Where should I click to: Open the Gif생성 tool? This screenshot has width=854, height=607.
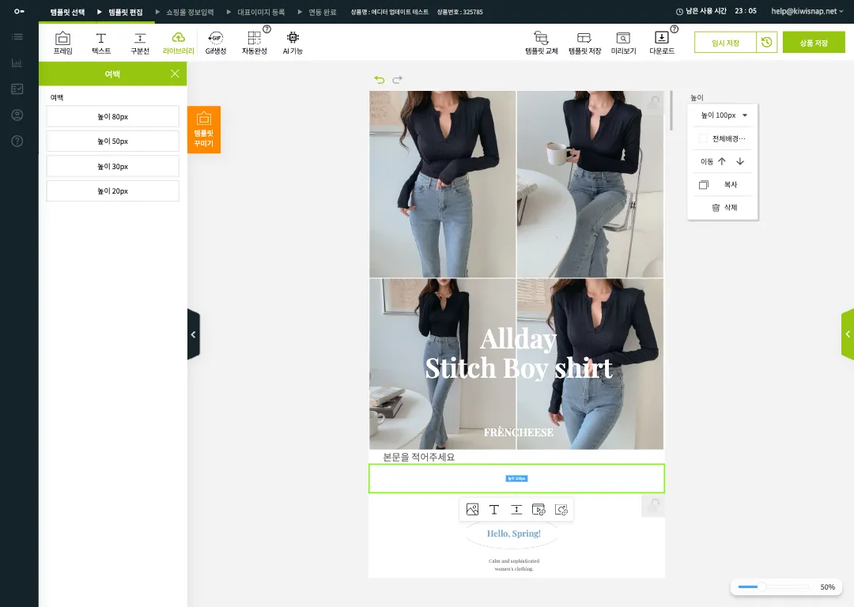(x=215, y=43)
